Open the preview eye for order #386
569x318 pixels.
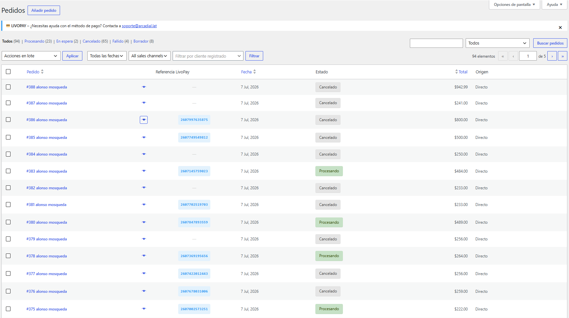click(144, 120)
